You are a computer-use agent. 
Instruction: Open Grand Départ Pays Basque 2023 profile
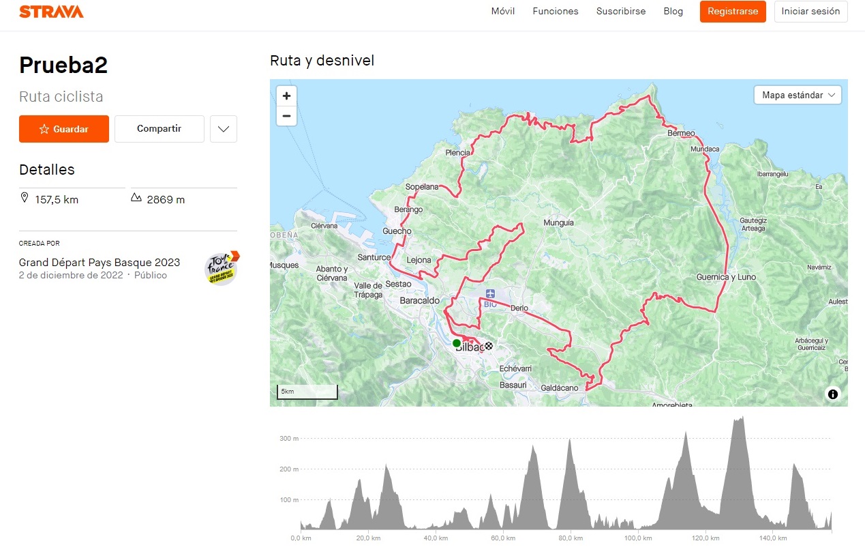(100, 263)
